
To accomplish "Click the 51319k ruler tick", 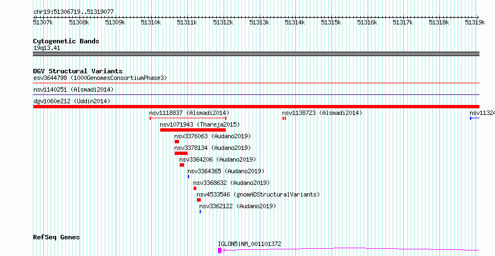I will click(x=475, y=22).
